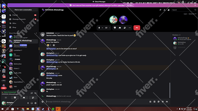
Task: Click plus attachment button in message box
Action: 43,101
